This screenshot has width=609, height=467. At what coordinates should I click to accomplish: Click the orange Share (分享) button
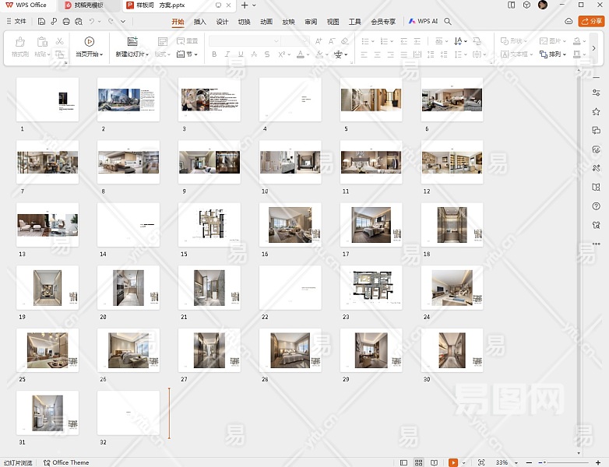592,21
